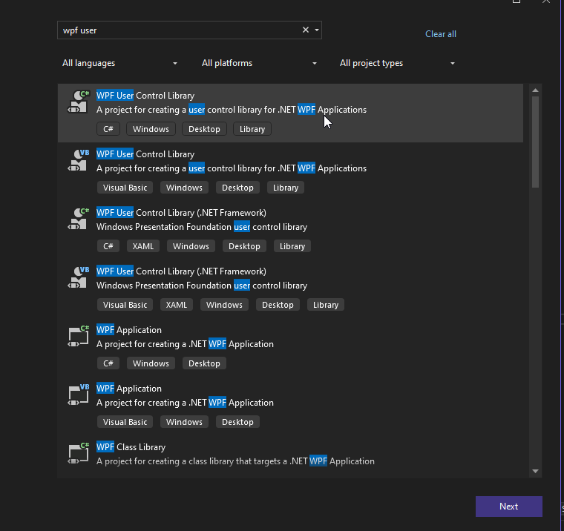
Task: Click the C# tag of WPF Application
Action: point(108,363)
